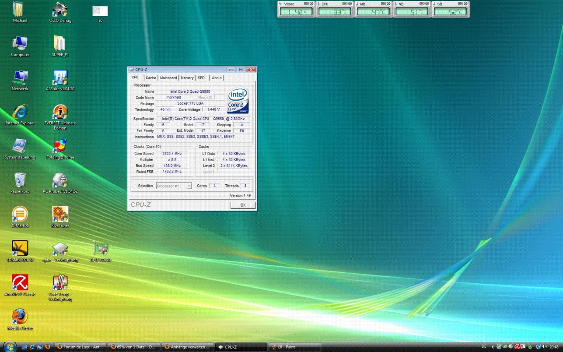Click the Intel Core 2 Quad logo in CPU-Z
The width and height of the screenshot is (563, 352).
tap(238, 101)
